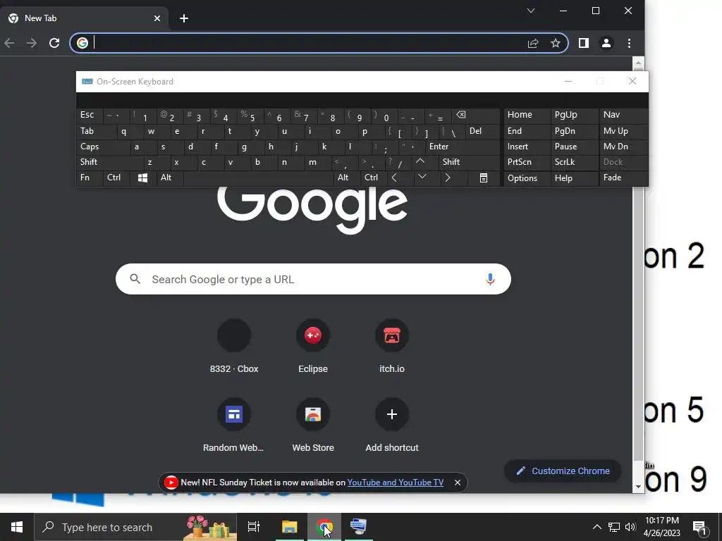Bookmark this tab with the star icon

556,43
